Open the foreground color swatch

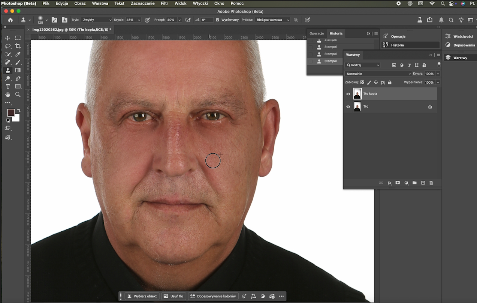(11, 112)
